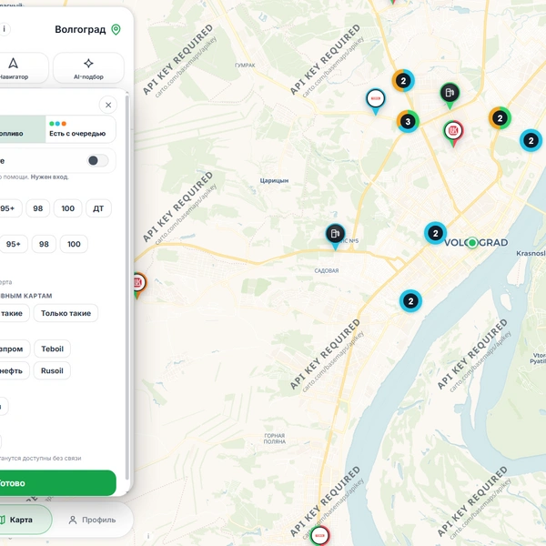Open the orange-green cluster 2 marker

point(500,118)
